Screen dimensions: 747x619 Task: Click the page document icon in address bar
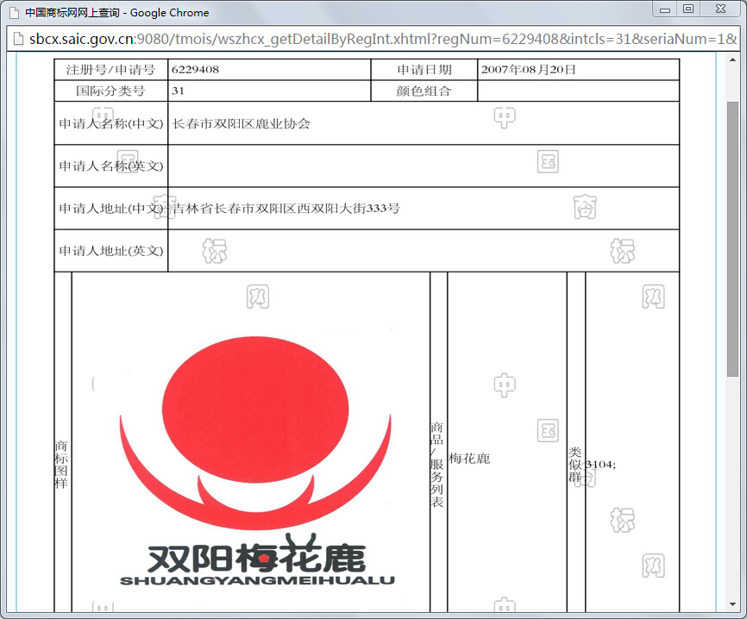pos(17,39)
